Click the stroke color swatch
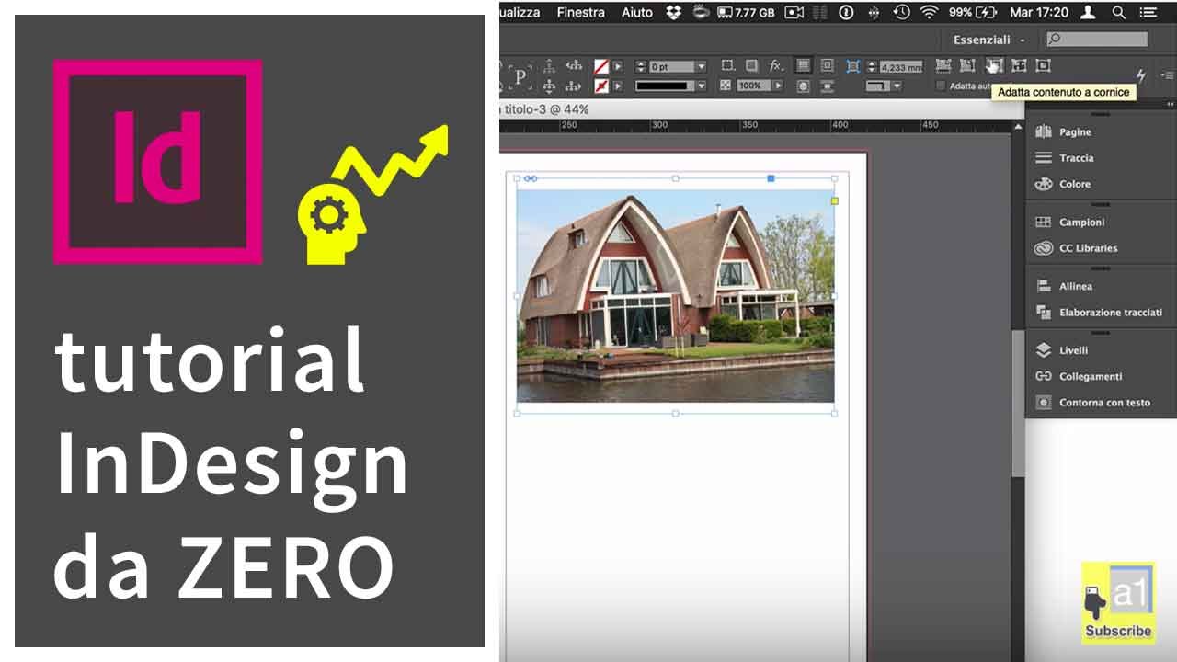The image size is (1177, 662). pyautogui.click(x=600, y=86)
